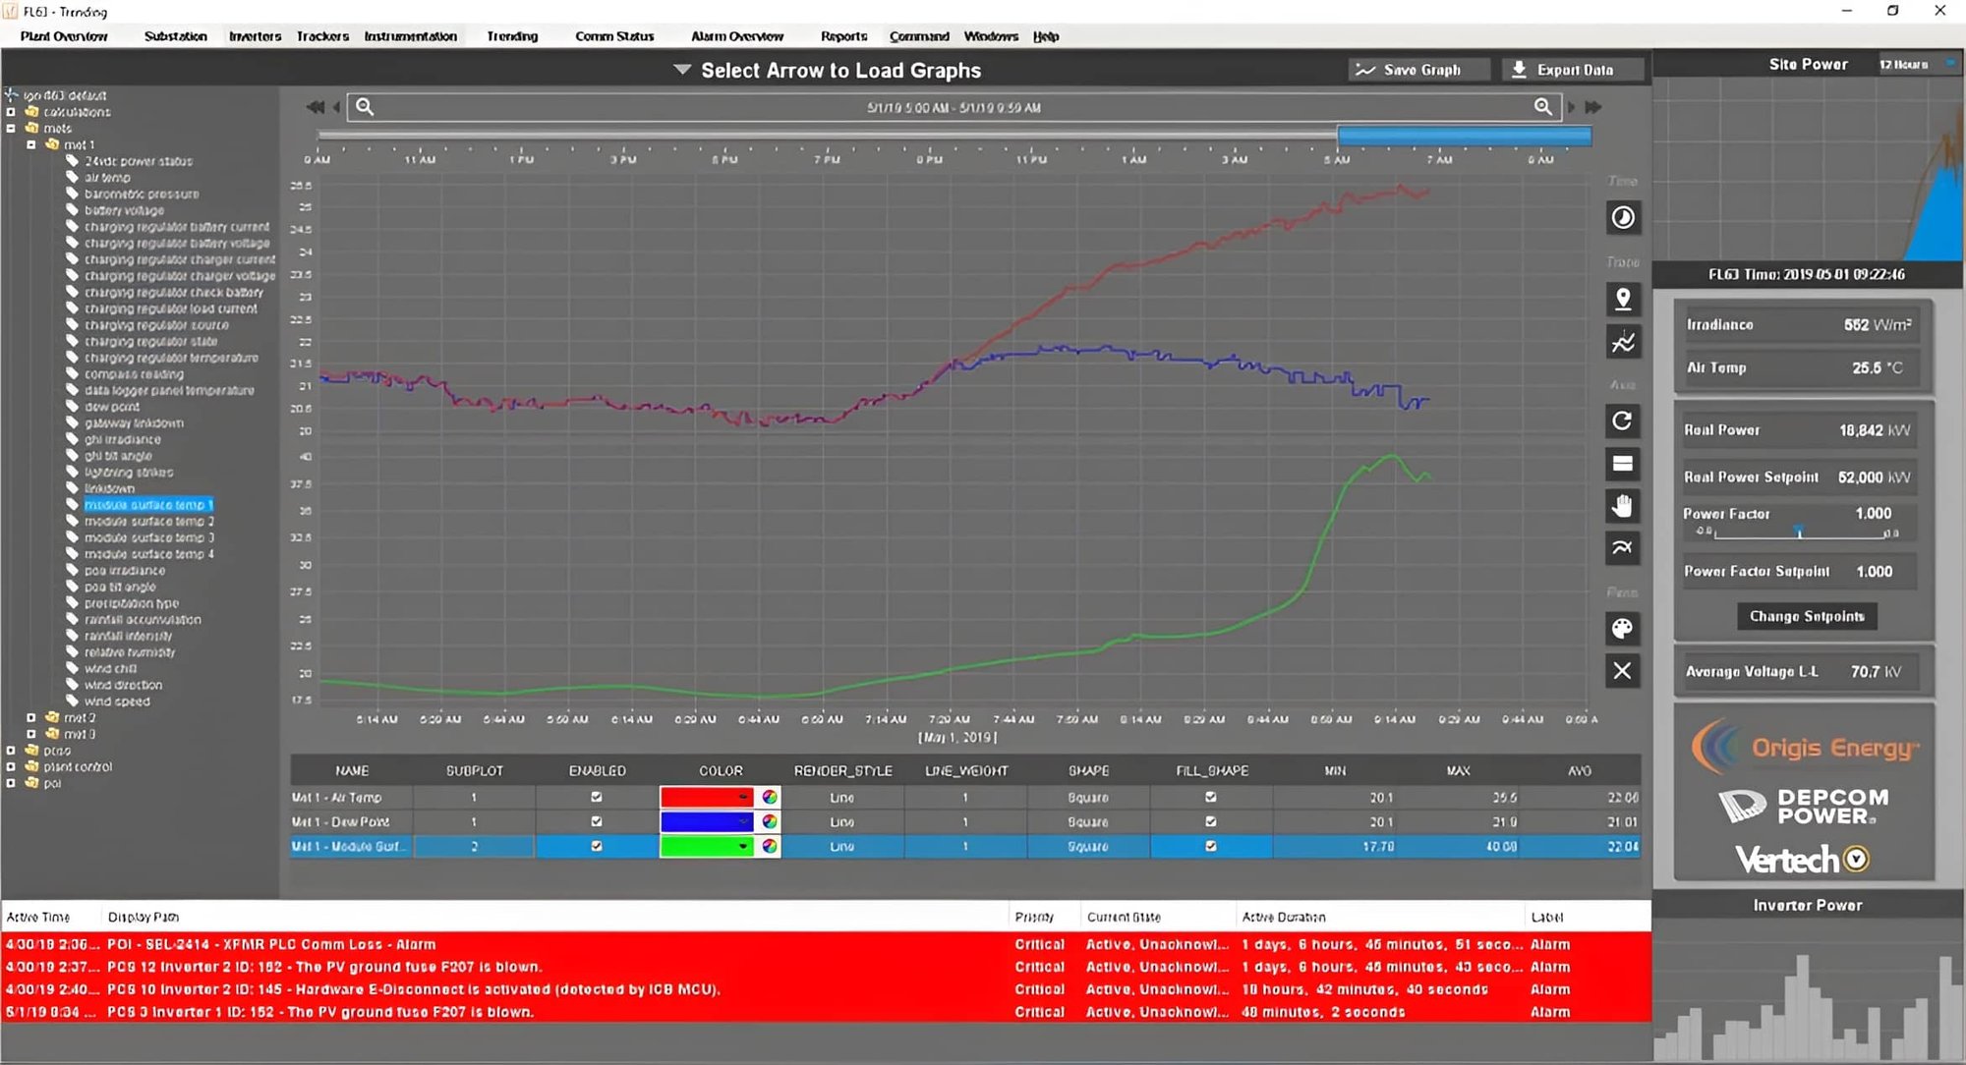Disable the Mat 1 - Air Temp ENABLED checkbox
This screenshot has height=1065, width=1966.
click(597, 797)
